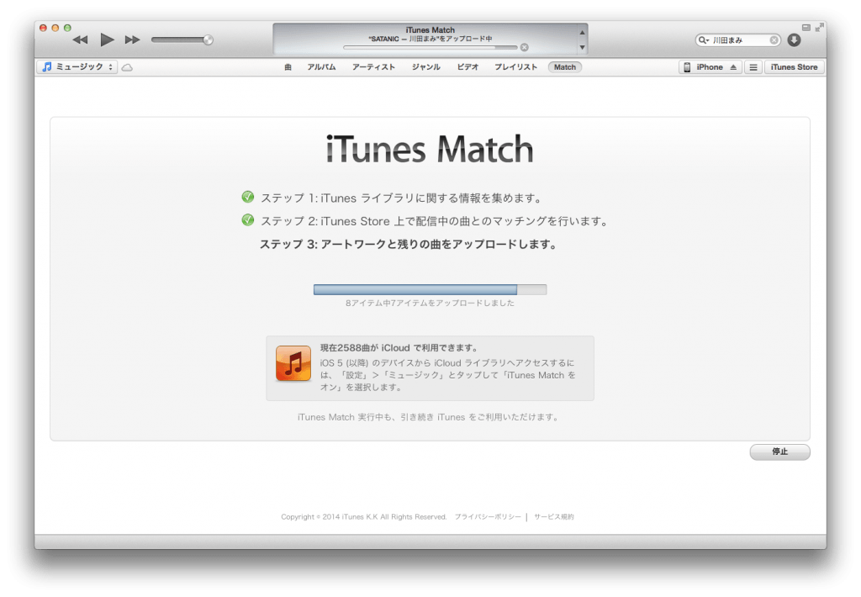Click the music note icon beside ミュージック
Image resolution: width=861 pixels, height=597 pixels.
[x=47, y=67]
